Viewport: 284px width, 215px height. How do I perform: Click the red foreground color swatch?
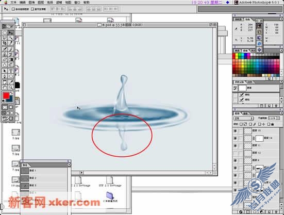(x=6, y=95)
